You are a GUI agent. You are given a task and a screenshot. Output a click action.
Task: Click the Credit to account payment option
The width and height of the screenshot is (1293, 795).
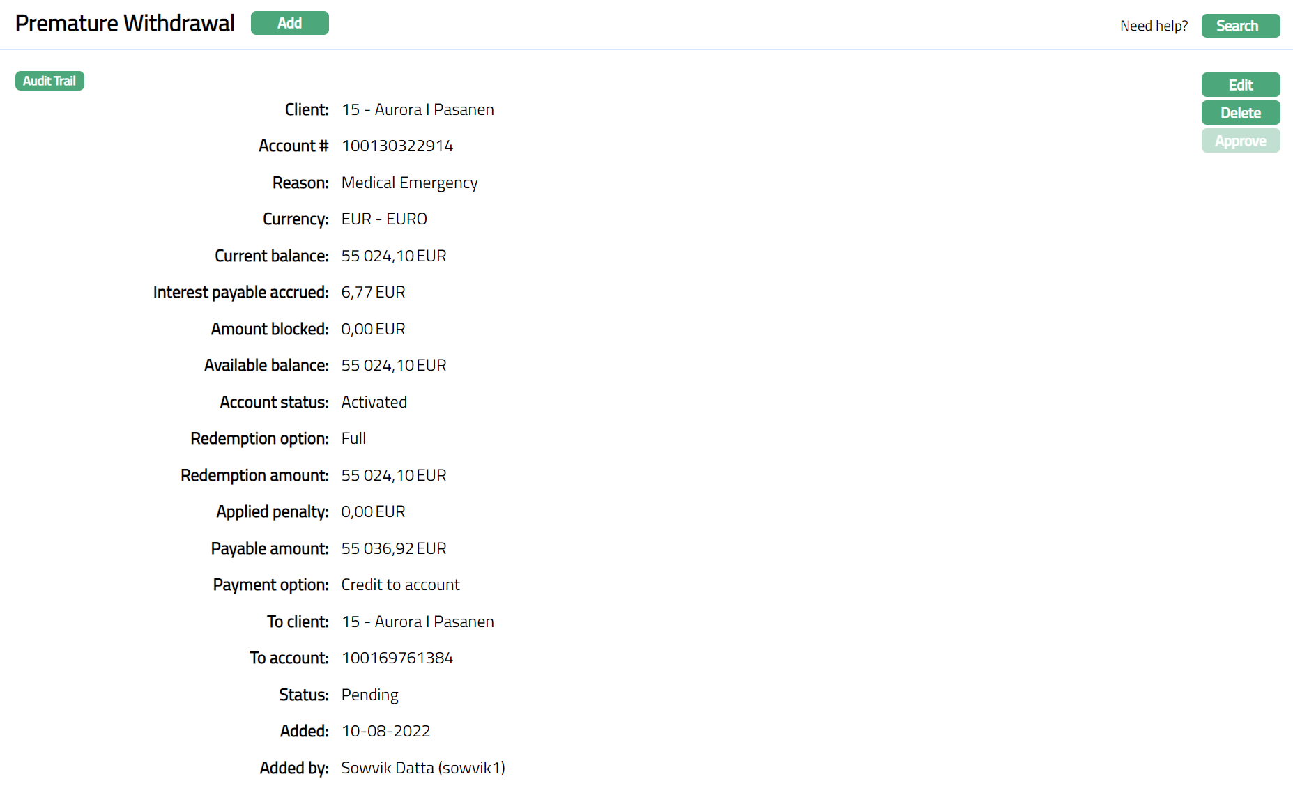click(400, 585)
